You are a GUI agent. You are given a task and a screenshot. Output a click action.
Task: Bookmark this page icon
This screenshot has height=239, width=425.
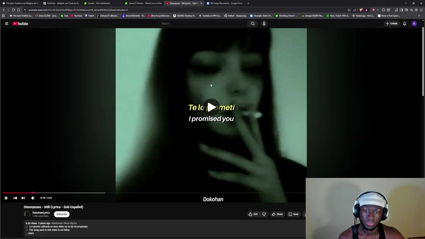pyautogui.click(x=19, y=10)
